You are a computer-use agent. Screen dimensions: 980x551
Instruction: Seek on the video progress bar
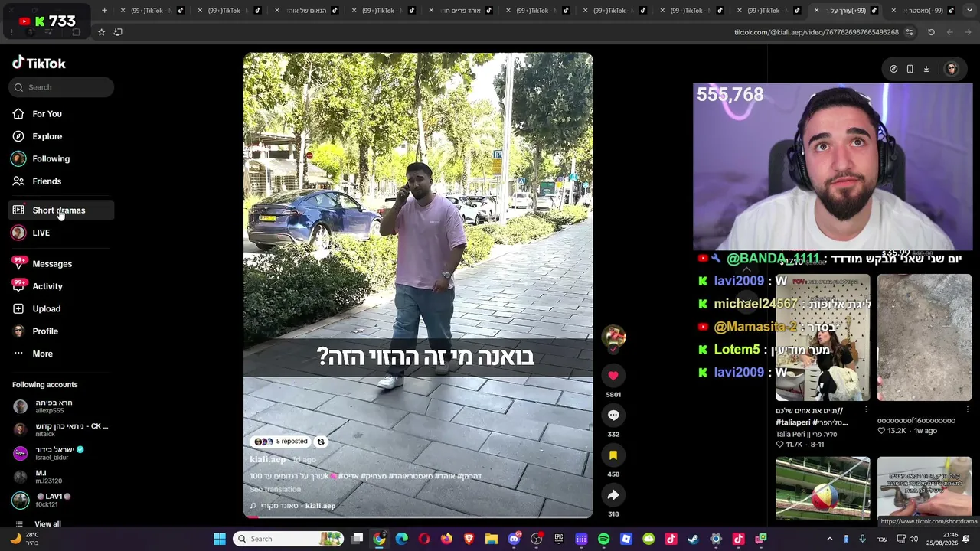pyautogui.click(x=418, y=517)
